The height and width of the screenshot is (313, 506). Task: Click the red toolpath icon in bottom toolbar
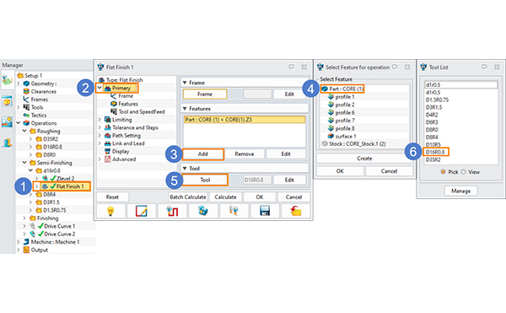pyautogui.click(x=172, y=211)
